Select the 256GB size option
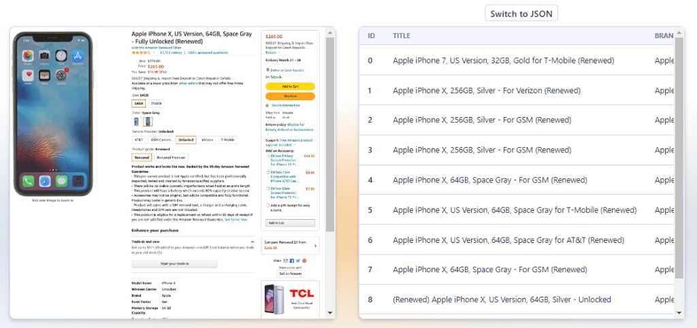This screenshot has width=697, height=328. pos(156,103)
